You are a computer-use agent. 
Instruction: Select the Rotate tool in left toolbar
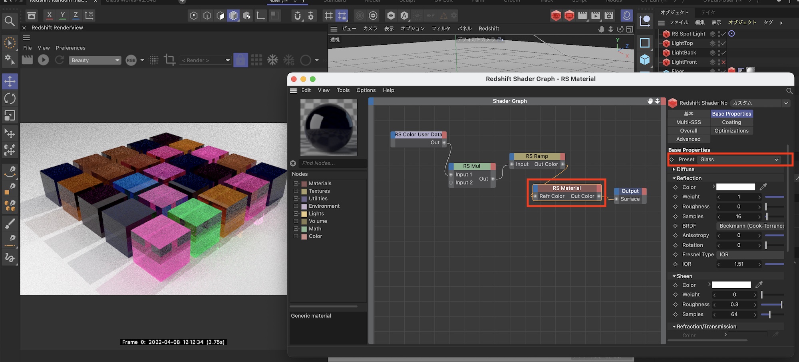10,98
